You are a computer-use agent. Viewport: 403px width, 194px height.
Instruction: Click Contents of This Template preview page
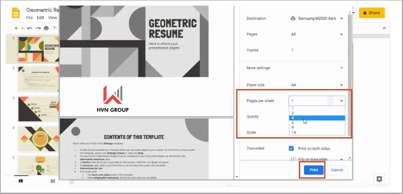tap(147, 149)
